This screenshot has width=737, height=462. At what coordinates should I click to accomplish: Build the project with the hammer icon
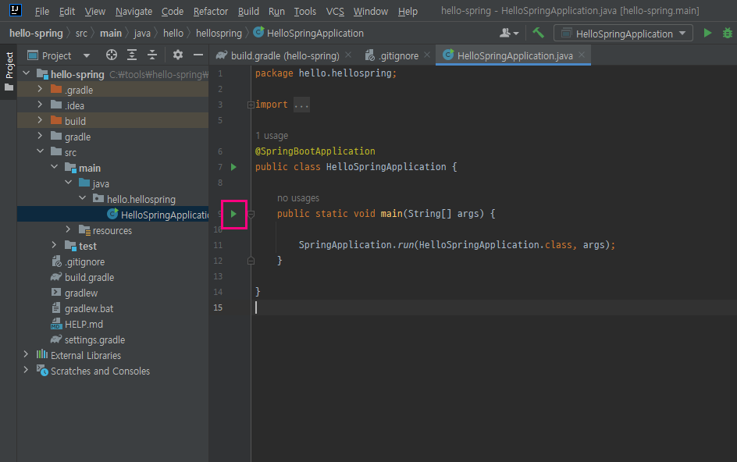click(x=538, y=33)
